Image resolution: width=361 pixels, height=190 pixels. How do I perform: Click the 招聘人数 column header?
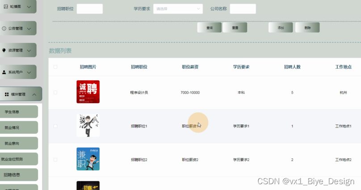(292, 67)
